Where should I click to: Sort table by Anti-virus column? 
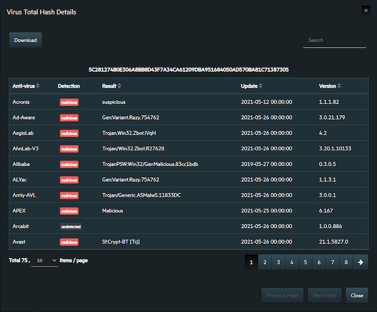[38, 86]
